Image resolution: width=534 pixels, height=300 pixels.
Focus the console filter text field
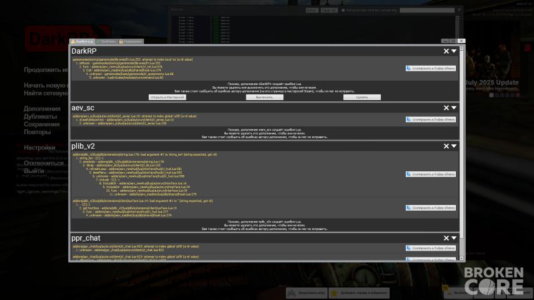(x=426, y=10)
